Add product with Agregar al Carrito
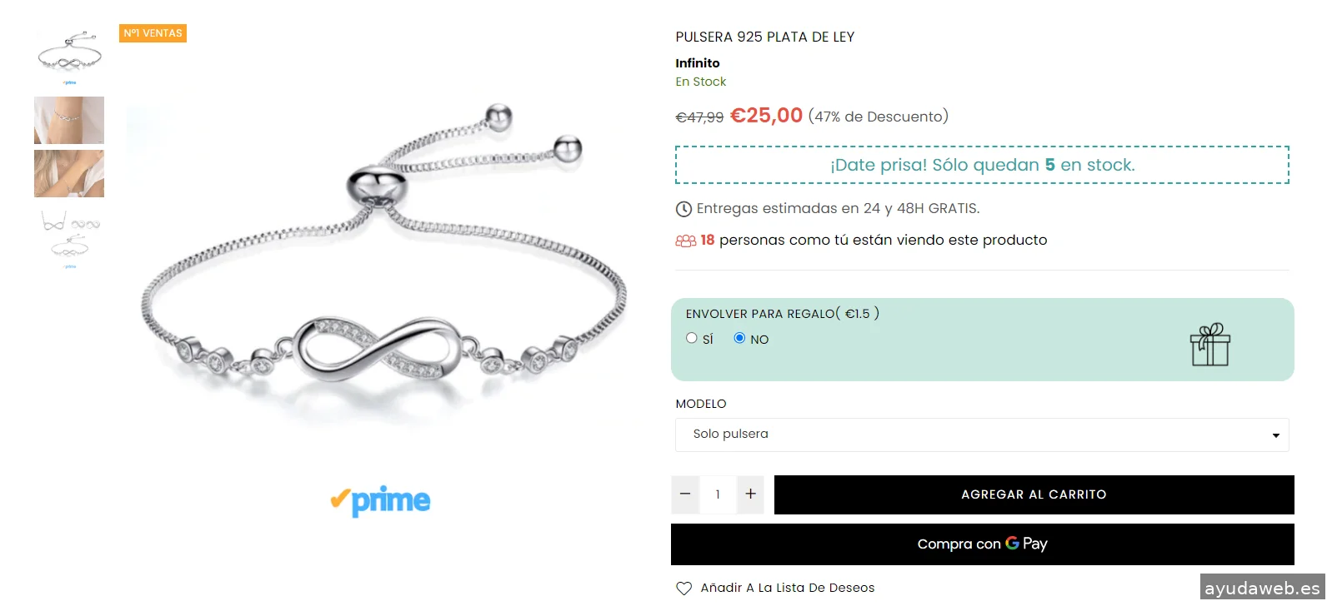Screen dimensions: 1332x606 pos(1034,494)
